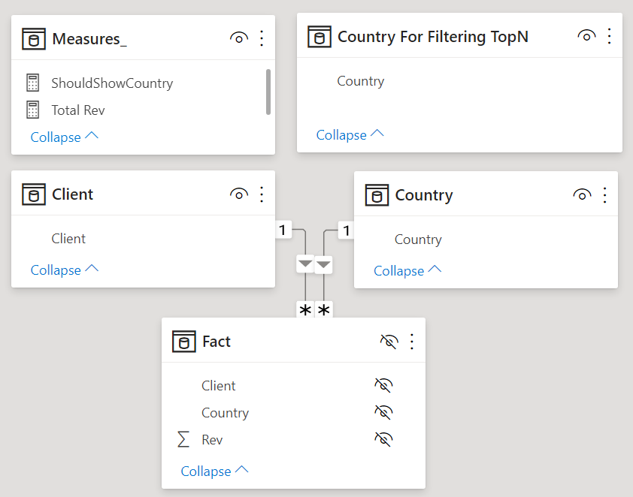Select the Country field in Country table
This screenshot has width=633, height=497.
(x=418, y=239)
